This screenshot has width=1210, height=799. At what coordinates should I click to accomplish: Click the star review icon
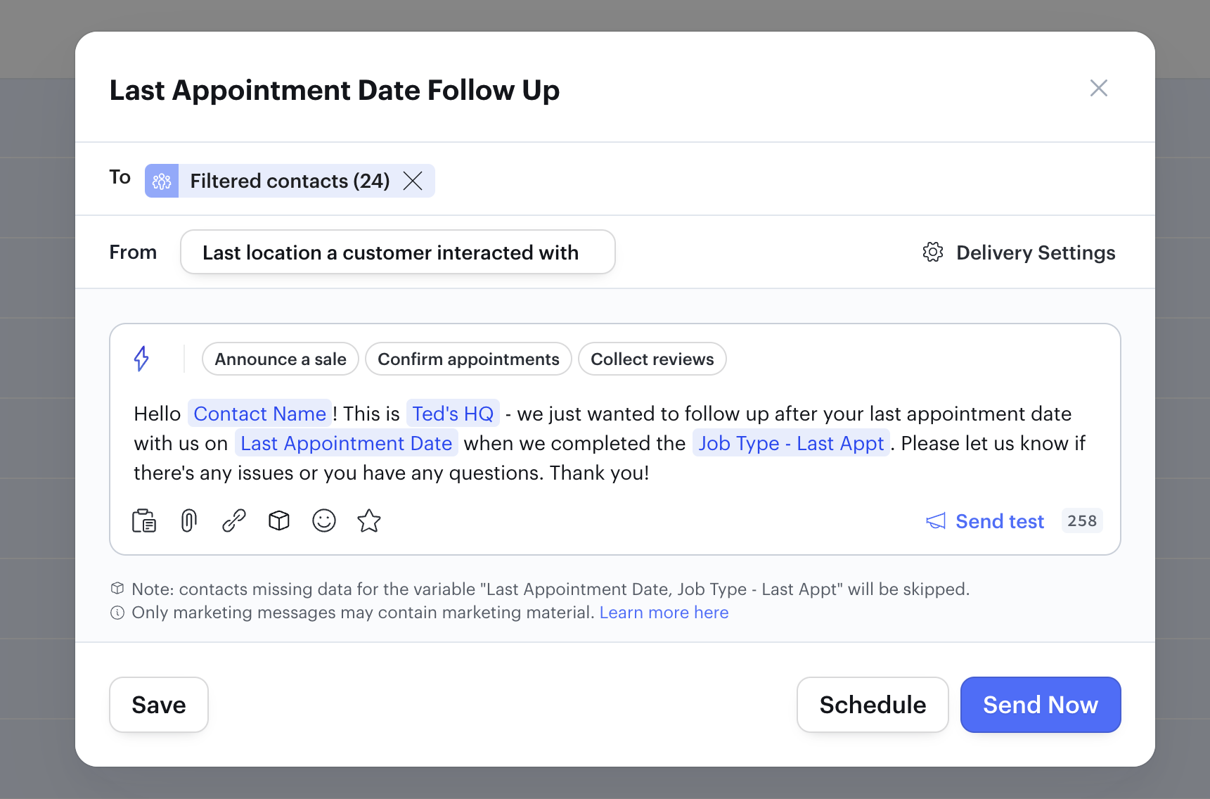point(369,521)
